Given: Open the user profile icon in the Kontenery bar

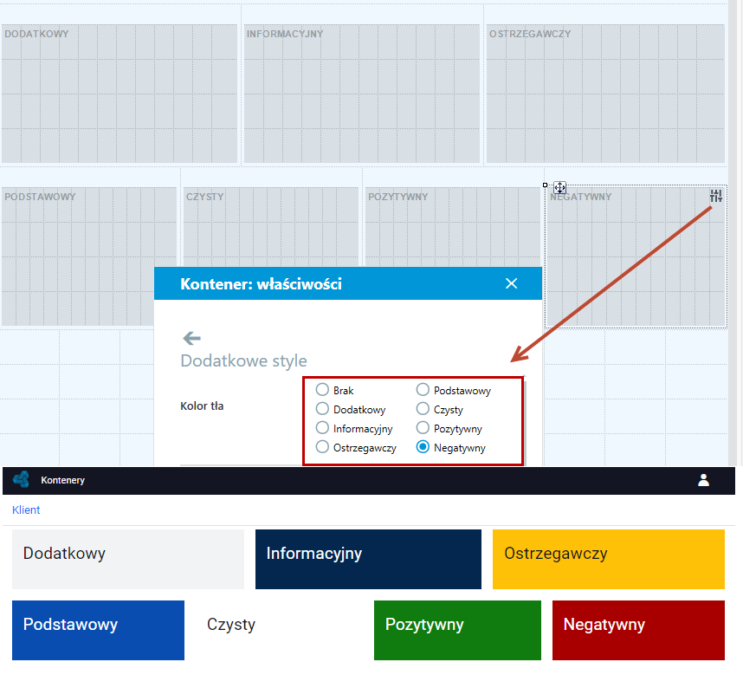Looking at the screenshot, I should click(x=704, y=480).
